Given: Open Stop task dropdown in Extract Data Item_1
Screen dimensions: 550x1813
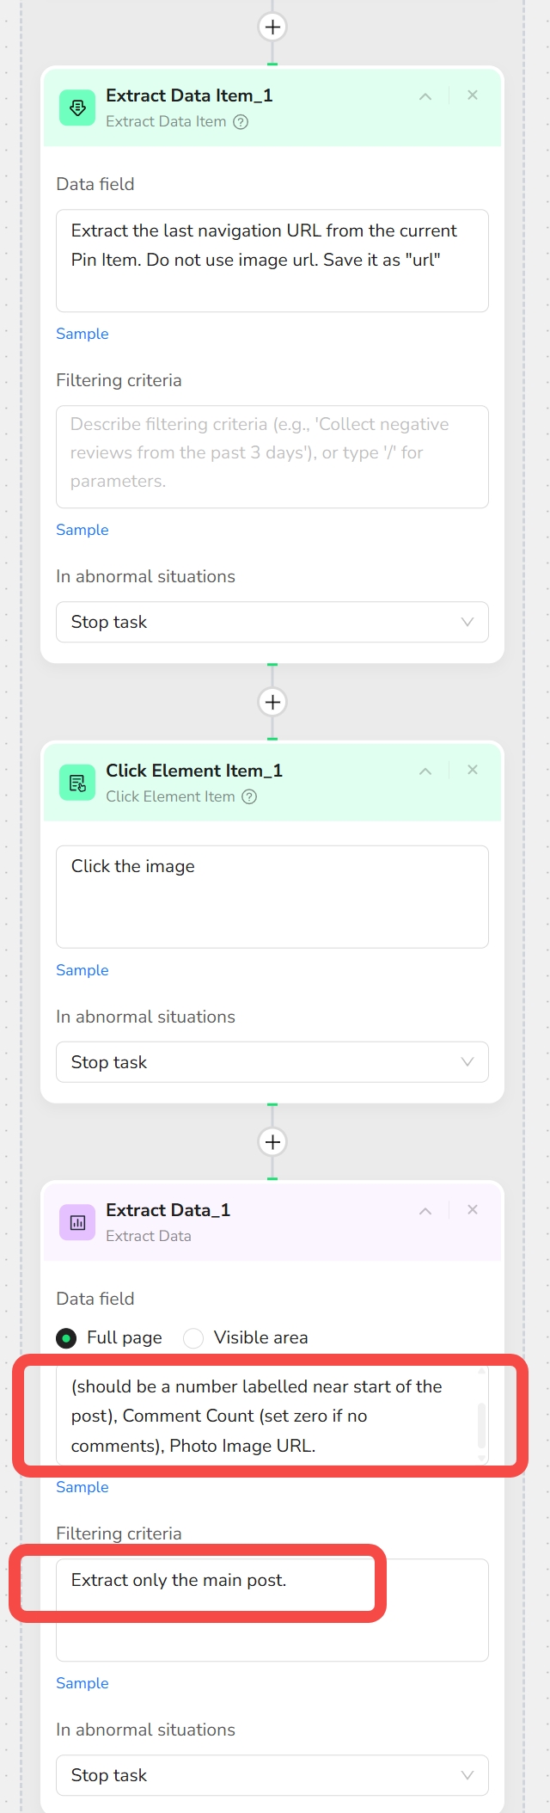Looking at the screenshot, I should pos(272,622).
